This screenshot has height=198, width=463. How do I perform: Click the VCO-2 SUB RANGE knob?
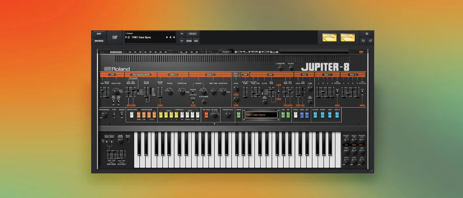(x=203, y=102)
